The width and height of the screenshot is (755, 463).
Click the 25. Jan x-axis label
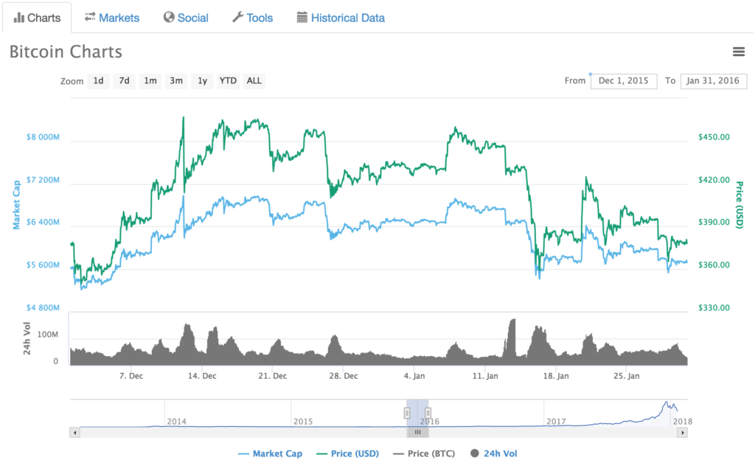point(627,376)
